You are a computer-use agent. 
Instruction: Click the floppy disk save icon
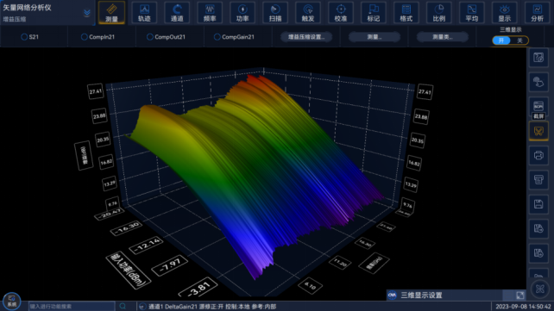pos(538,204)
